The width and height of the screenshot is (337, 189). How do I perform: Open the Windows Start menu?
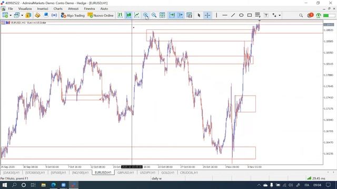click(x=5, y=185)
